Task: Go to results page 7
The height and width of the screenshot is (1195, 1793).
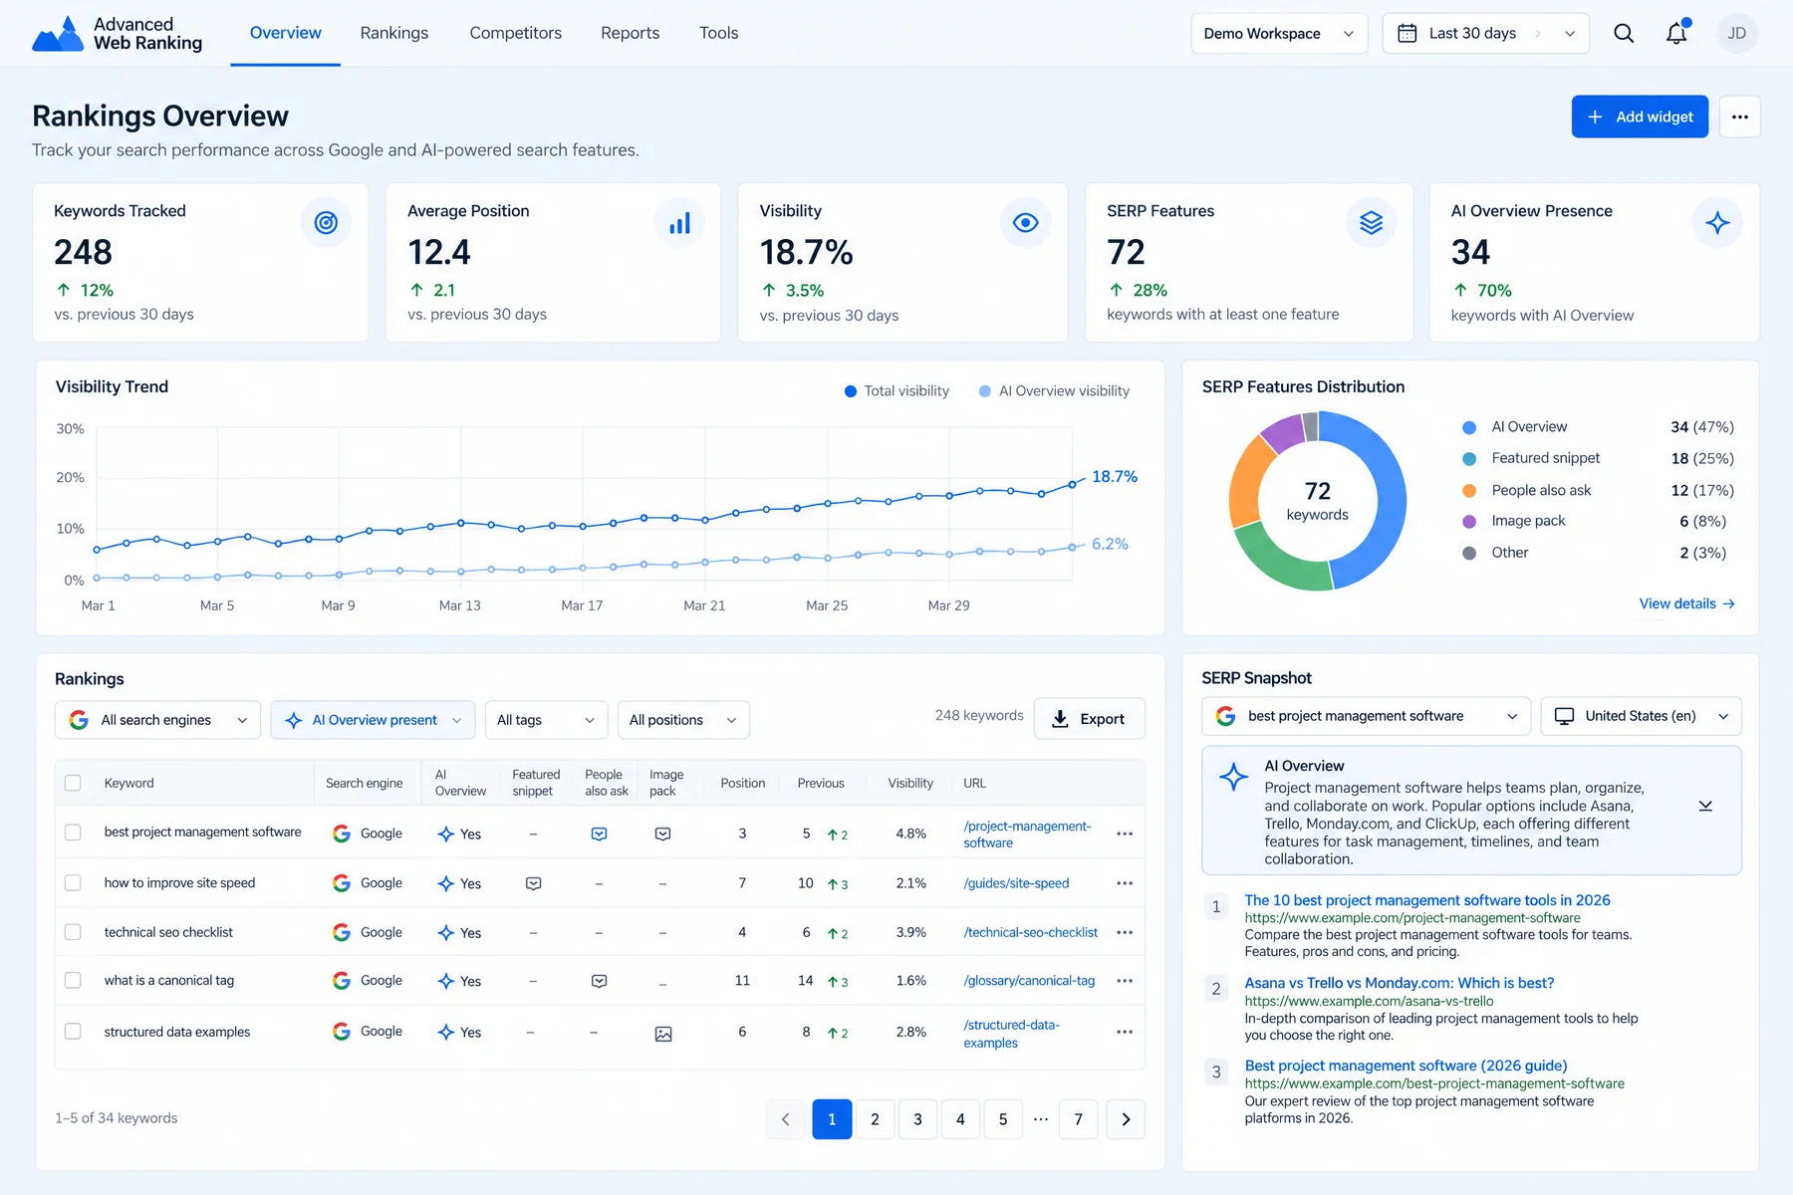Action: [1078, 1119]
